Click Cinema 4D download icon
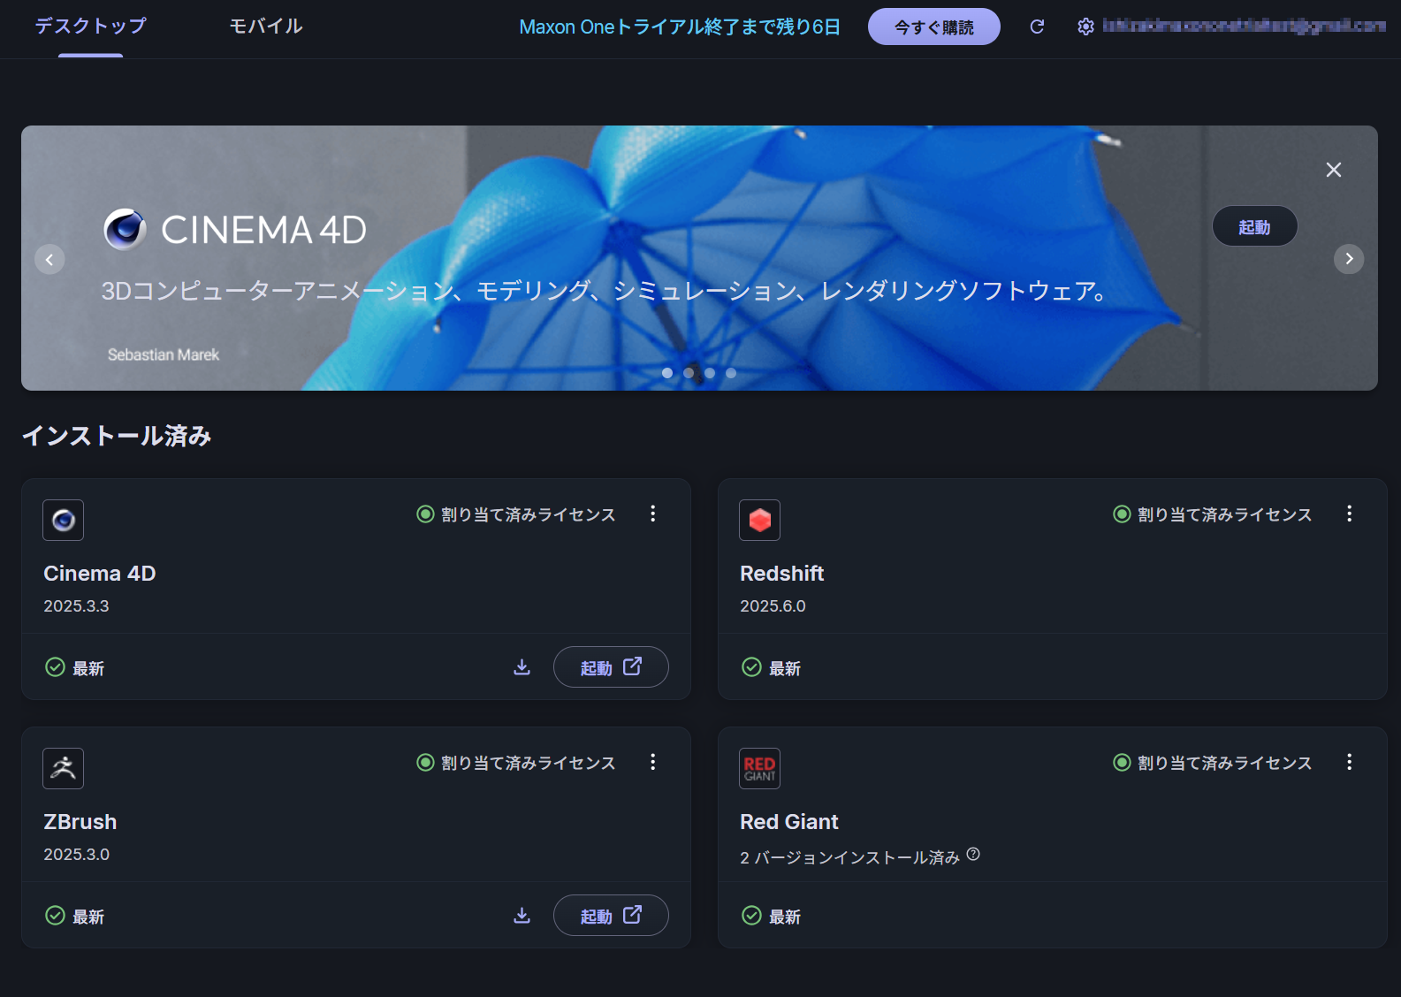Viewport: 1401px width, 997px height. coord(522,667)
